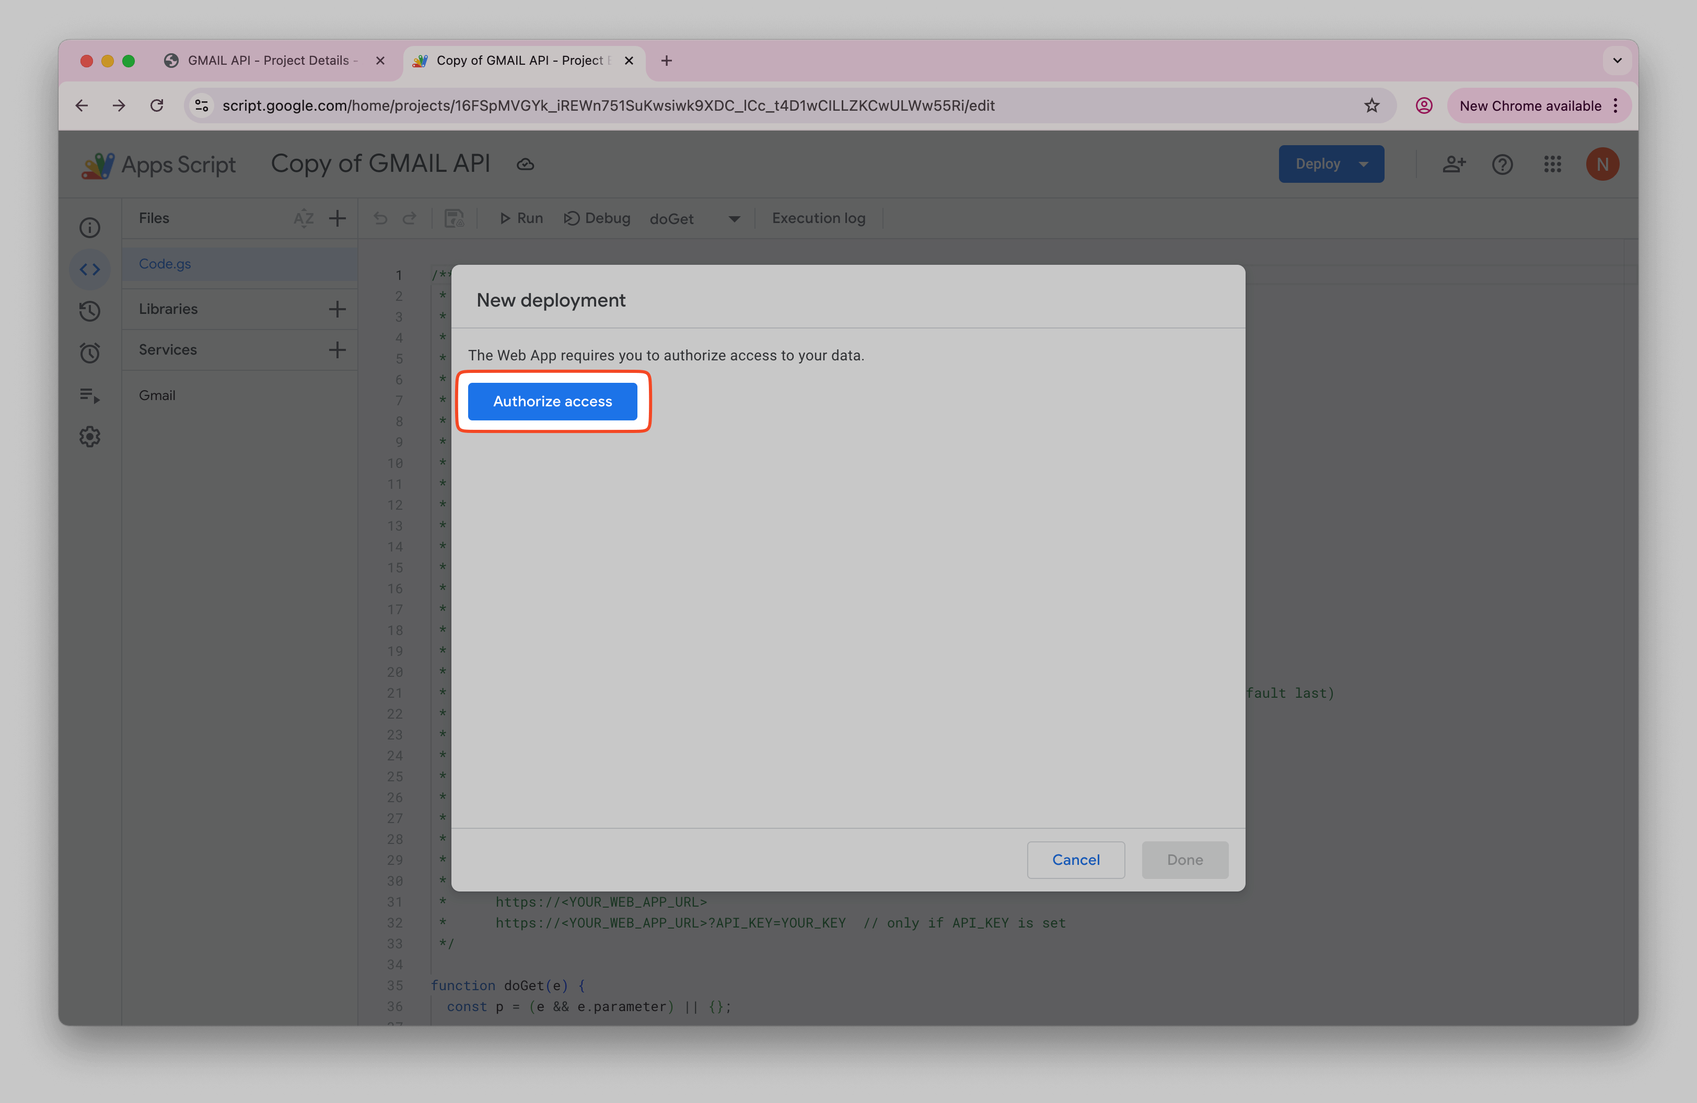Select the Code.gs file
Screen dimensions: 1697x1103
click(x=240, y=264)
